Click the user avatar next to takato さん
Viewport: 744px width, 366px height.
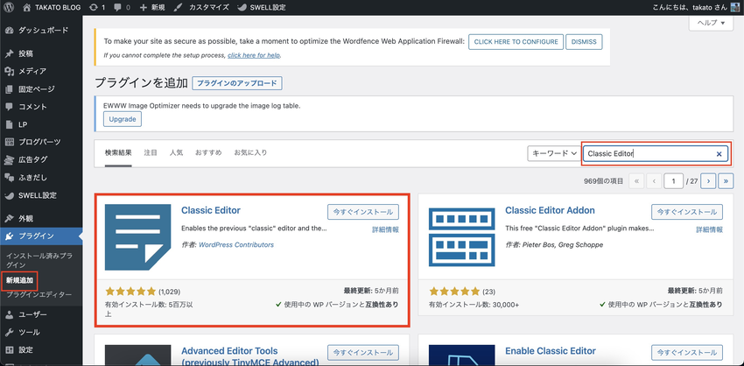point(734,8)
